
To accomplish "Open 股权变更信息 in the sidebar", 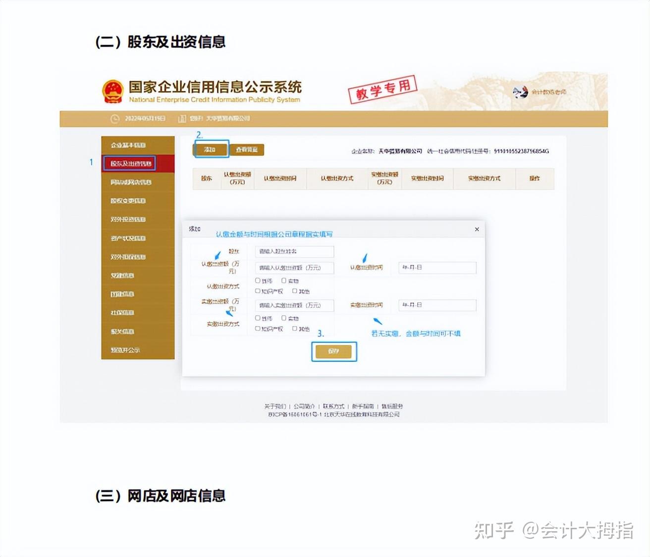I will click(x=138, y=201).
